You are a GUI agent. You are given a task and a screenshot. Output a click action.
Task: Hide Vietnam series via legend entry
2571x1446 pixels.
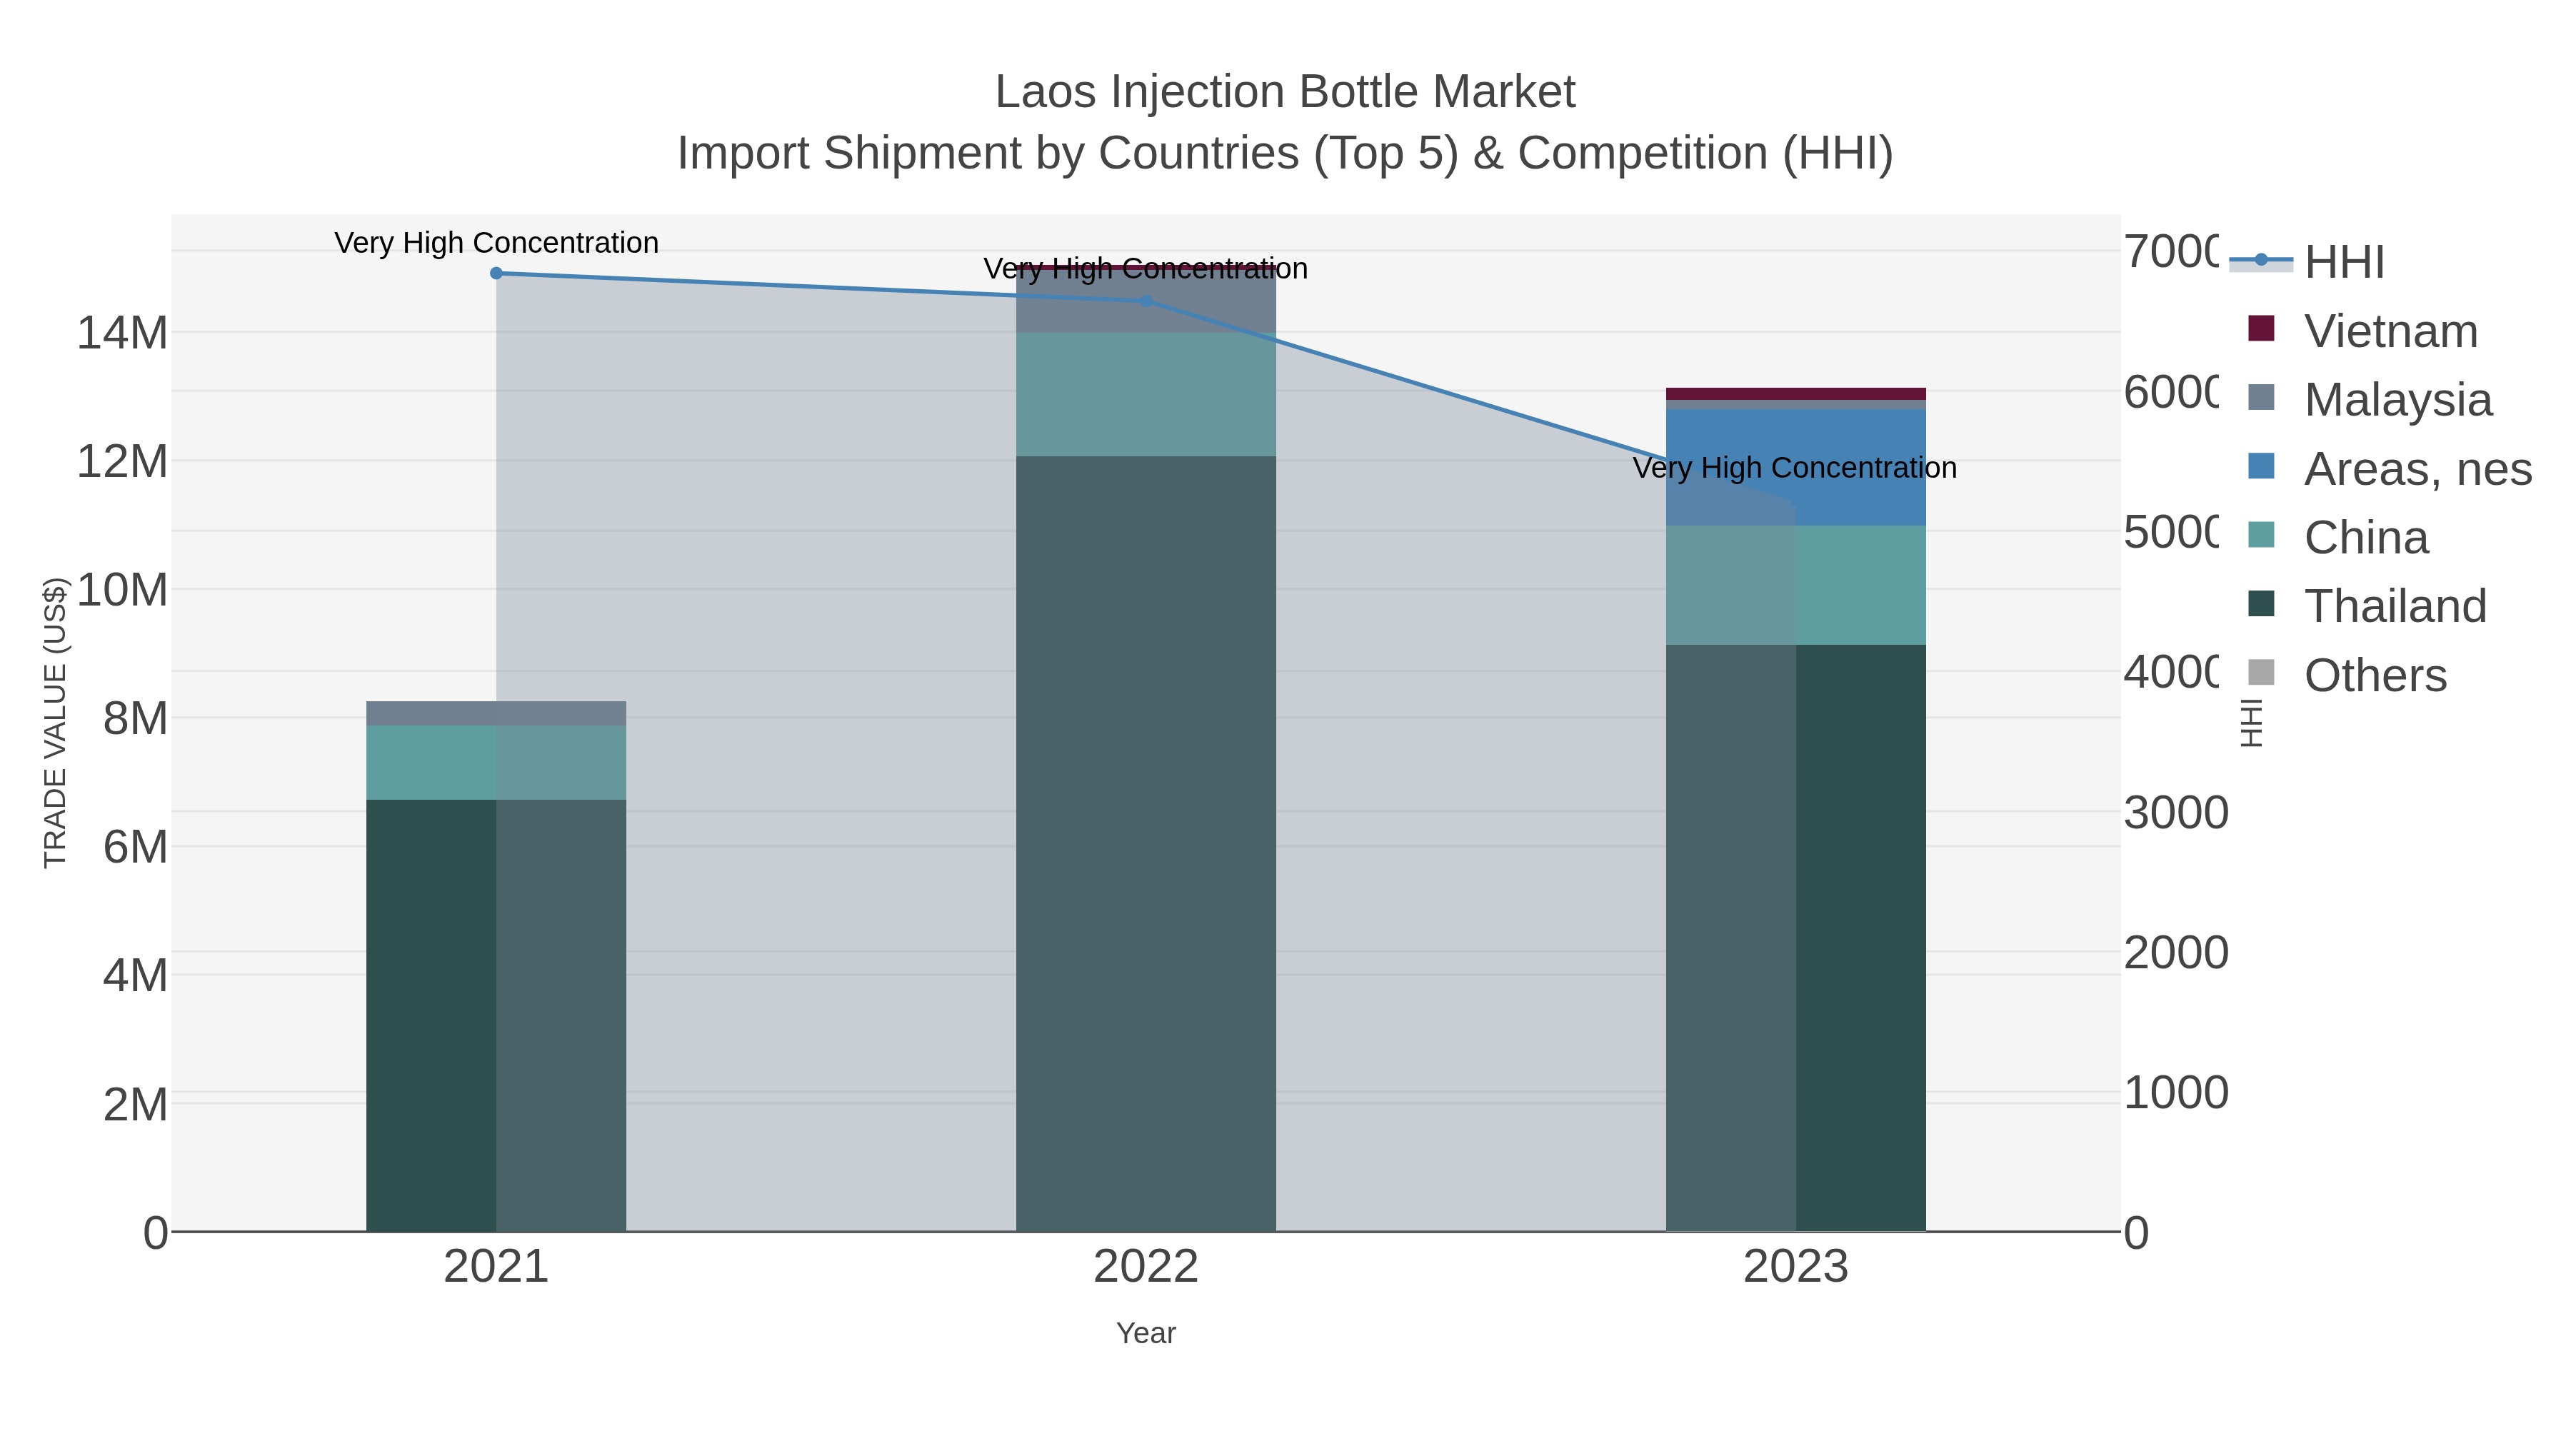click(2362, 331)
